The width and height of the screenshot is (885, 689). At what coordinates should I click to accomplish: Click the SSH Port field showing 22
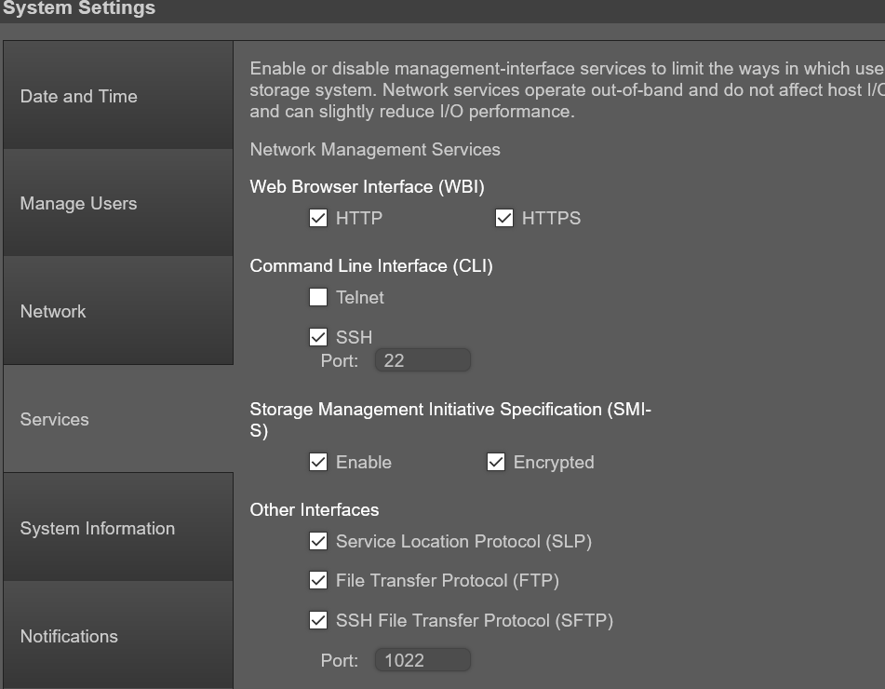pyautogui.click(x=422, y=360)
